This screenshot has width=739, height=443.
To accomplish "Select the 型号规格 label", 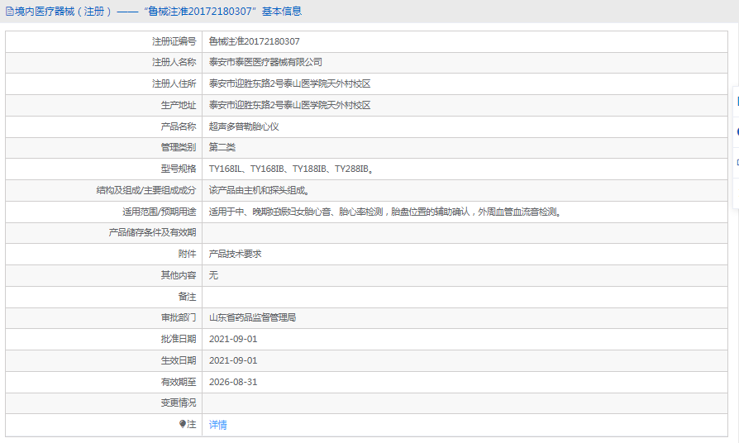I will tap(179, 169).
